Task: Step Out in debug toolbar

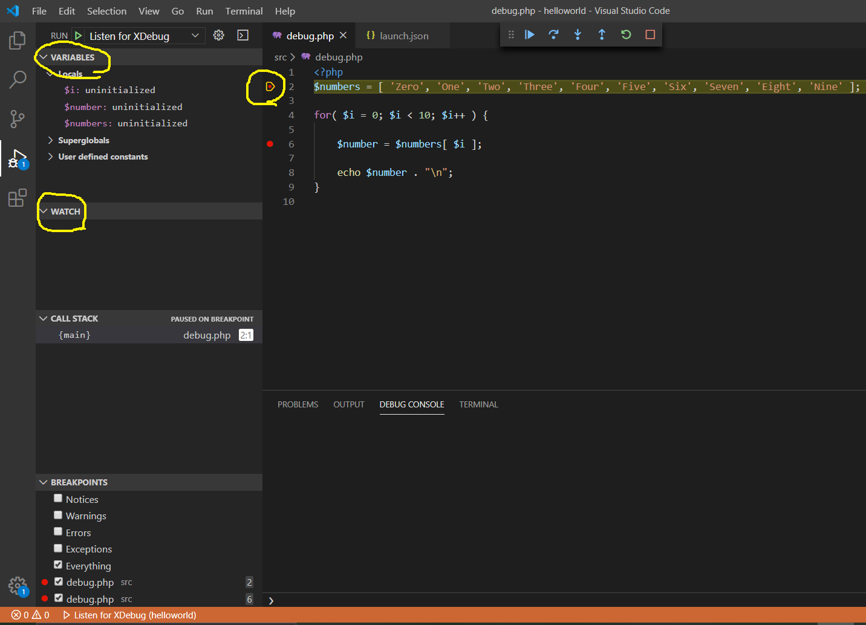Action: click(602, 34)
